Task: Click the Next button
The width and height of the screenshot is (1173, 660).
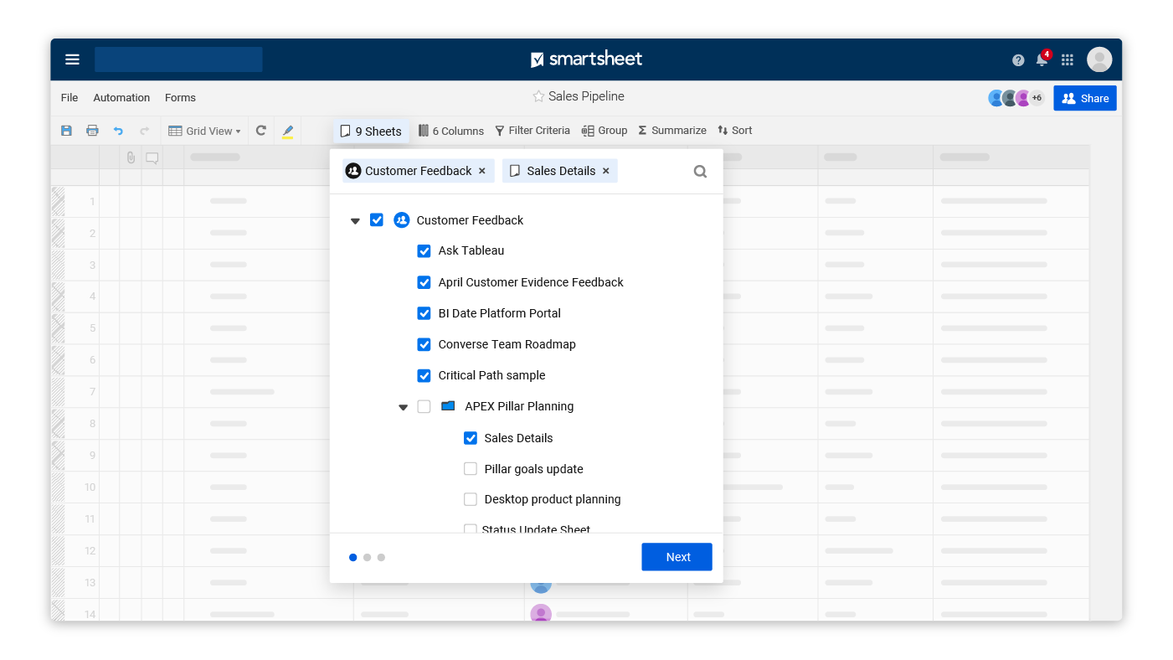Action: tap(677, 557)
